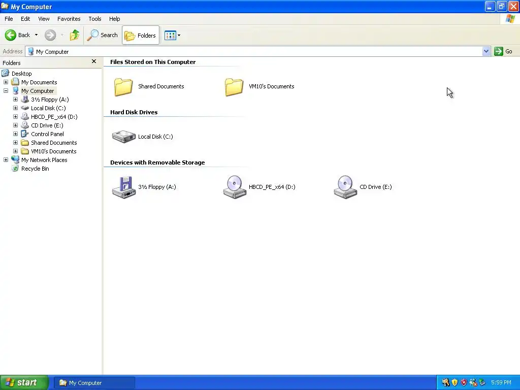The image size is (520, 390).
Task: Expand Local Disk (C:) tree node
Action: 15,108
